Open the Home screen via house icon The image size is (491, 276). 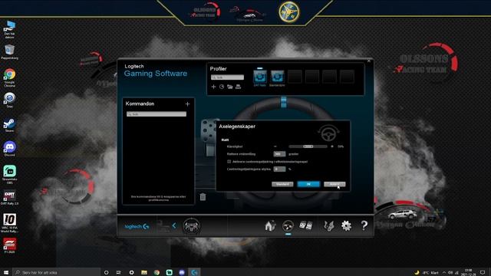coord(270,225)
